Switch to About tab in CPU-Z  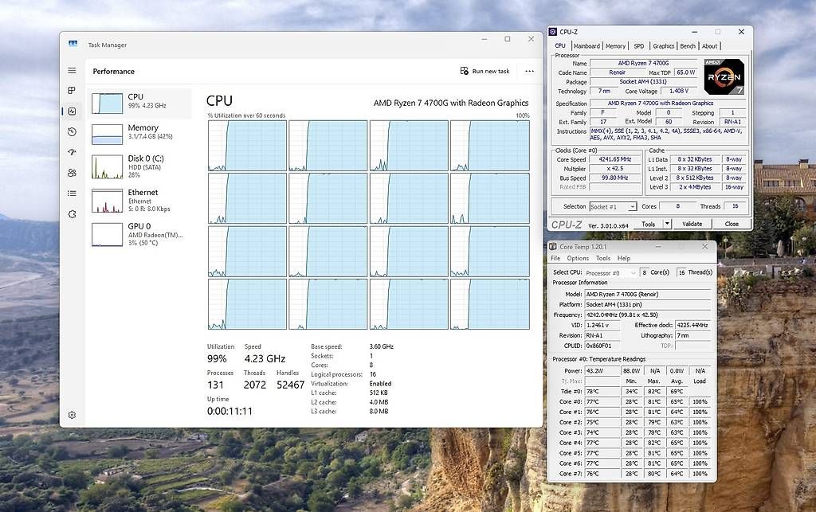(x=709, y=45)
